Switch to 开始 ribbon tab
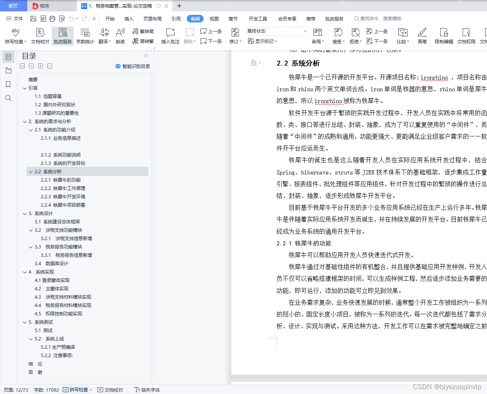Screen dimensions: 487x394 click(110, 19)
